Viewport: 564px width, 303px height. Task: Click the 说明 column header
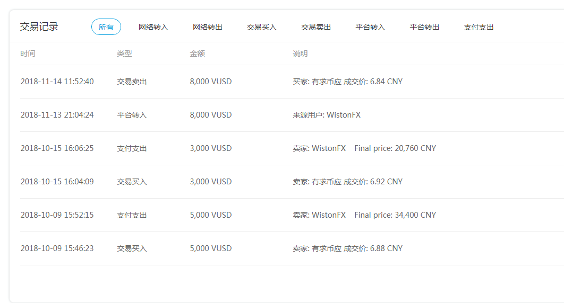pos(300,54)
